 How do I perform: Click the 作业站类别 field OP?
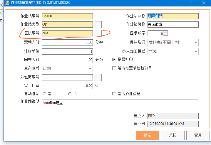(67, 24)
